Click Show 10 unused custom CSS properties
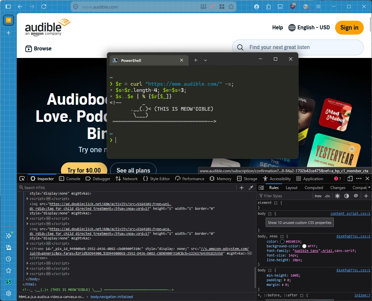 click(300, 223)
